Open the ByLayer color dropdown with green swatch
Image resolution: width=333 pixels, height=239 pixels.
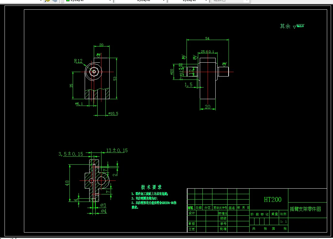[x=89, y=1]
